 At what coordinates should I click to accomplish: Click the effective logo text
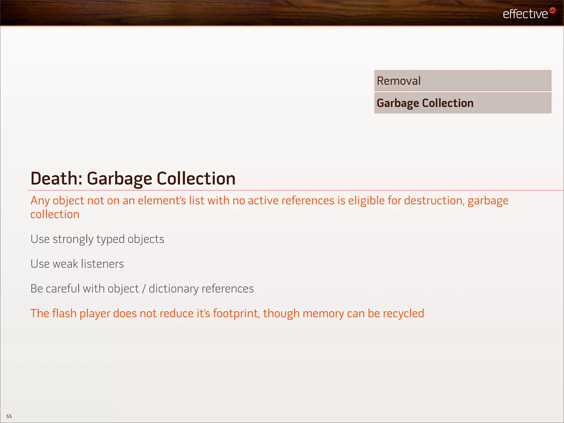[x=525, y=14]
